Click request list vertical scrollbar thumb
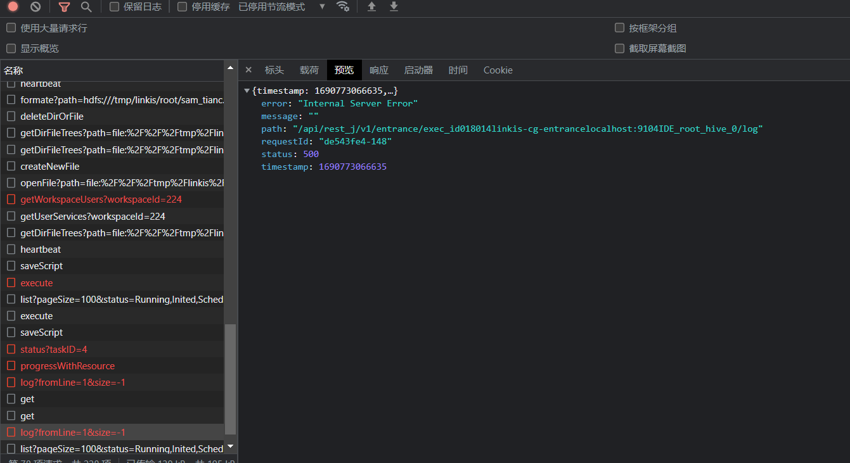Screen dimensions: 850x463 tap(231, 379)
